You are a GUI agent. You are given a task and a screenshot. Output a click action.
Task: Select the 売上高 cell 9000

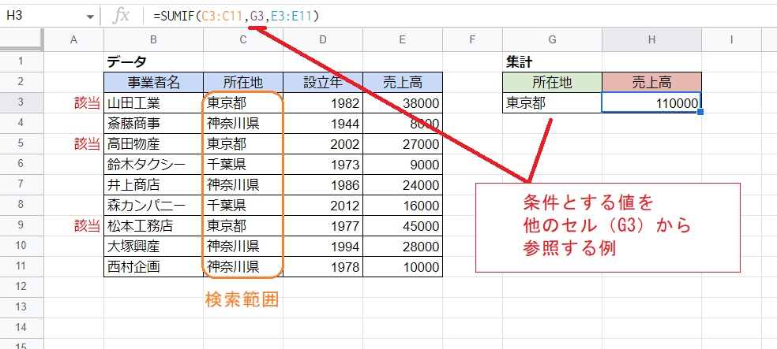click(x=403, y=164)
